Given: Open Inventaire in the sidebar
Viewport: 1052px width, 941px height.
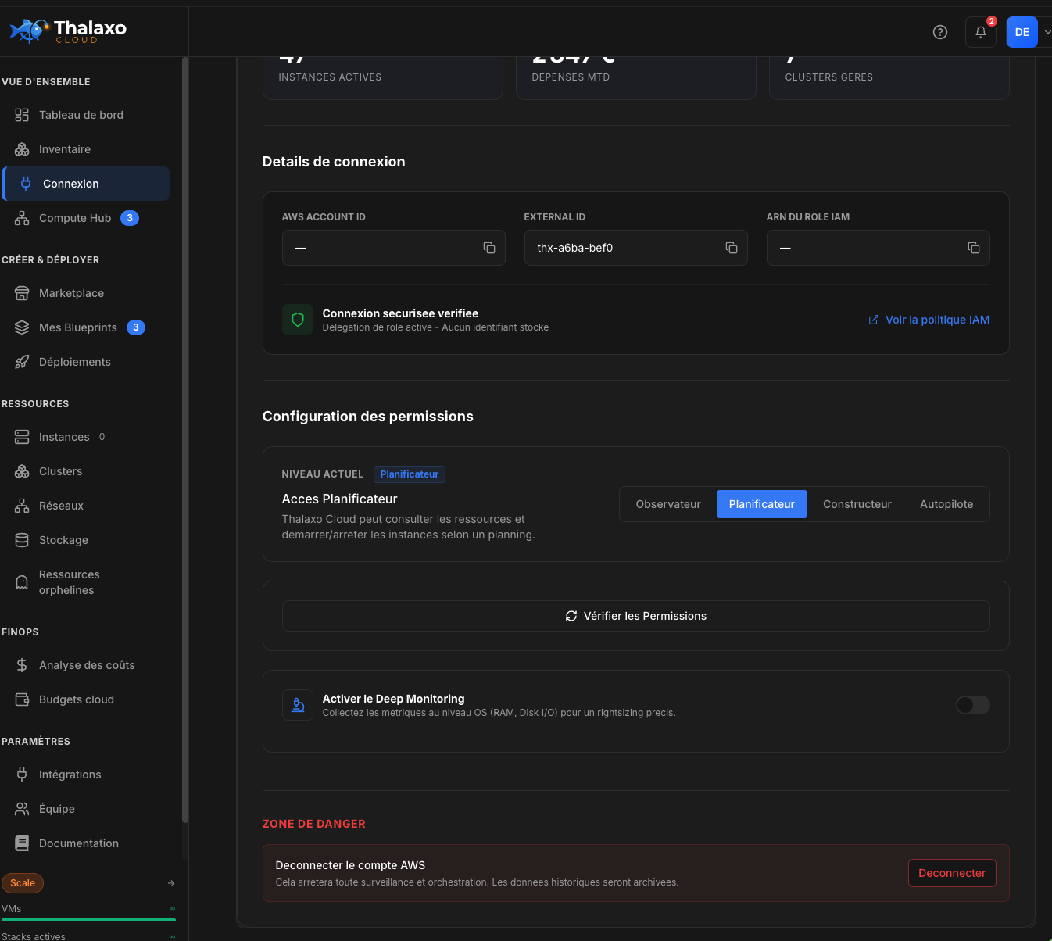Looking at the screenshot, I should 85,149.
